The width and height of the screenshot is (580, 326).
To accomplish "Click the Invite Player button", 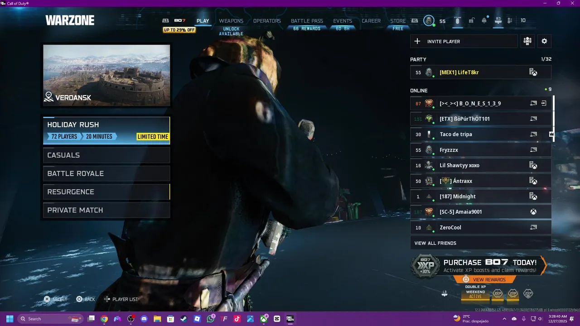I will (464, 41).
